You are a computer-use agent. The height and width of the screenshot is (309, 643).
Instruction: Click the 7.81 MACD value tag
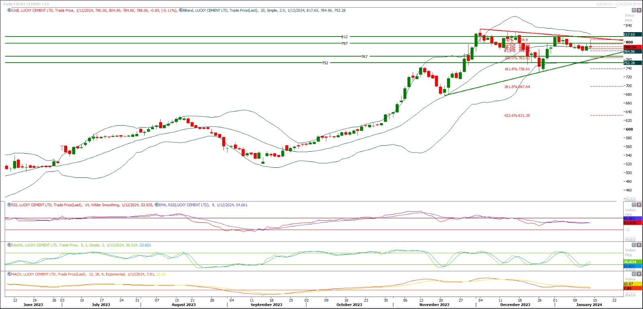633,288
